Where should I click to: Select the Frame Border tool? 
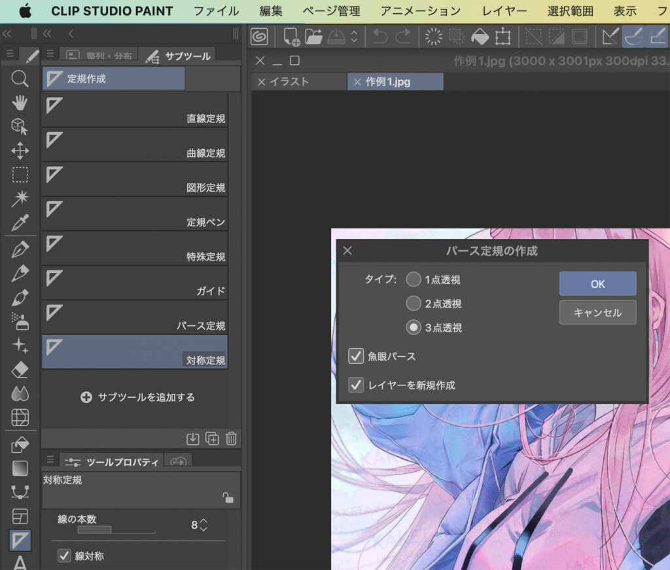(20, 516)
